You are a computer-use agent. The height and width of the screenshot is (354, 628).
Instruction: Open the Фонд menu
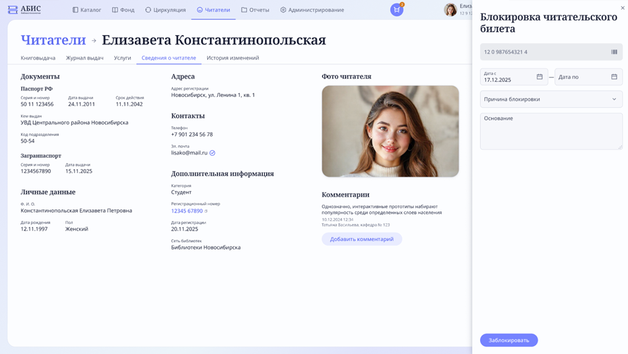click(x=123, y=10)
